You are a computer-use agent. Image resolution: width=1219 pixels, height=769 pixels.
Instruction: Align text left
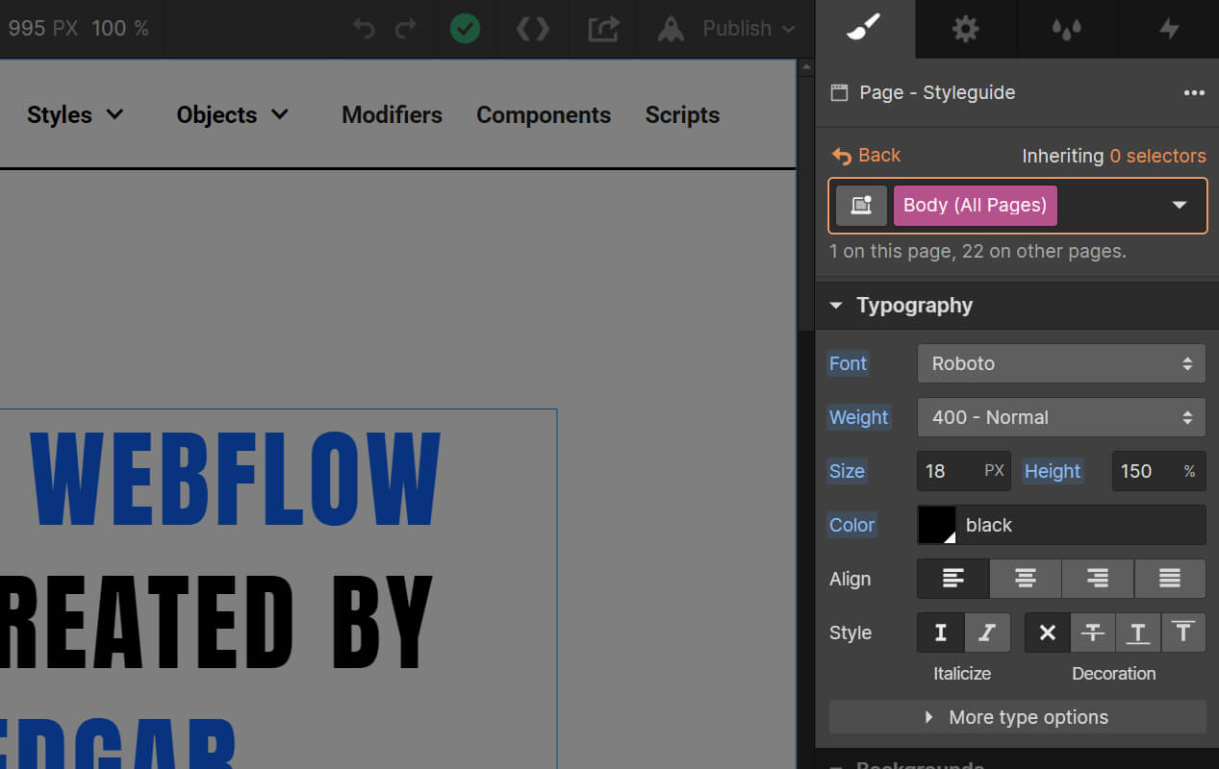coord(953,579)
